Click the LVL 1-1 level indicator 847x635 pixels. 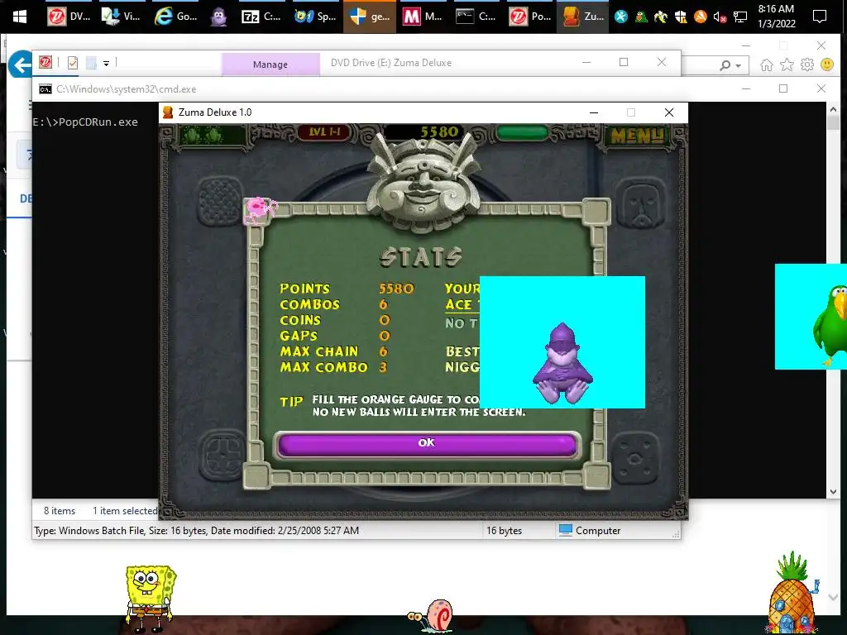click(324, 131)
